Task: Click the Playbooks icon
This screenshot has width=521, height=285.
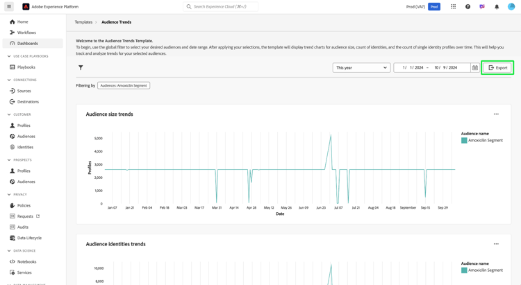Action: (x=13, y=67)
